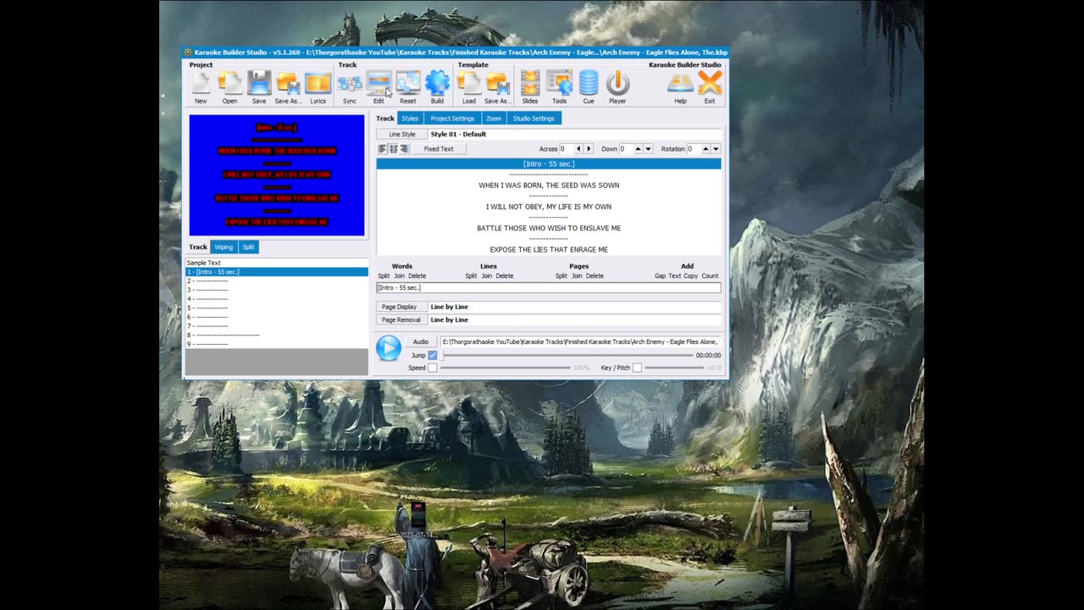Select the Wiping tab below the preview

224,247
